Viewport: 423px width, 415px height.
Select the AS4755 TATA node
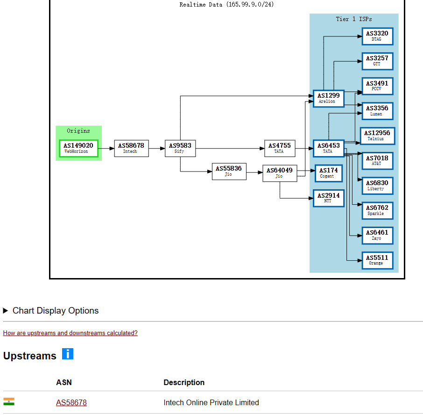tap(279, 148)
